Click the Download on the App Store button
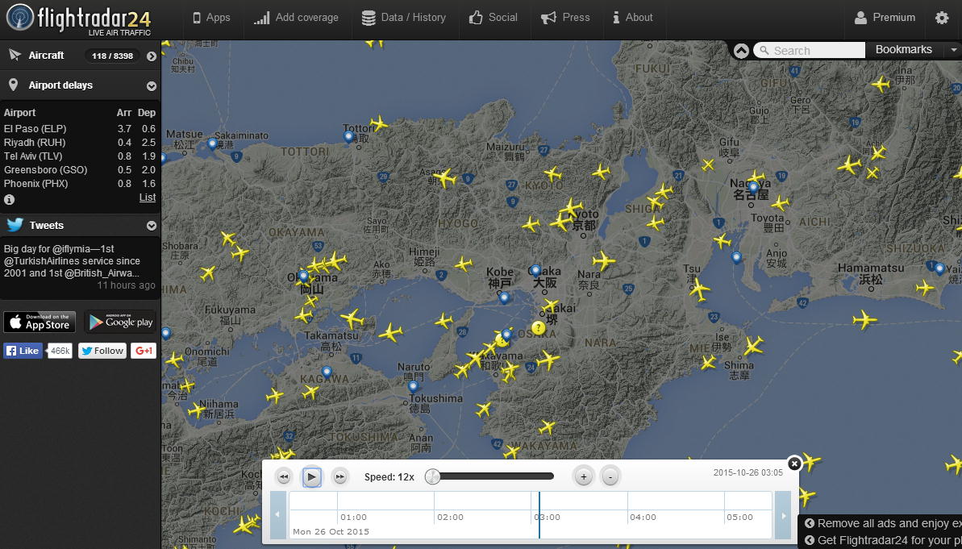Image resolution: width=962 pixels, height=549 pixels. (x=40, y=322)
